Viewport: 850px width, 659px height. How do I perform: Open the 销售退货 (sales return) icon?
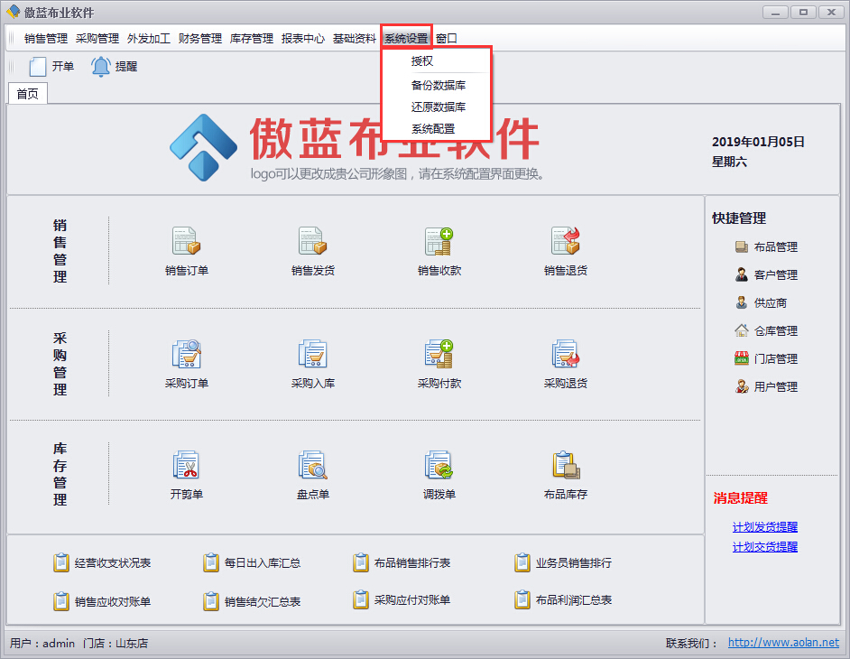565,250
